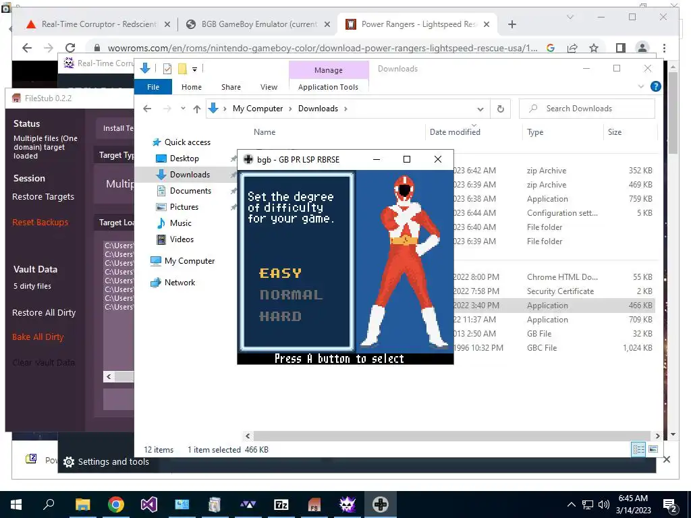The height and width of the screenshot is (518, 691).
Task: Switch to Real-Time Corruptor taskbar icon
Action: click(x=348, y=505)
